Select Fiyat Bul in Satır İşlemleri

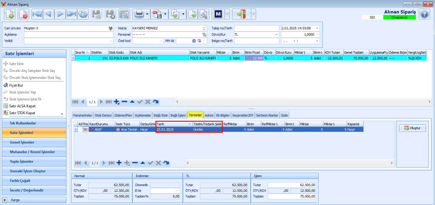coord(16,85)
